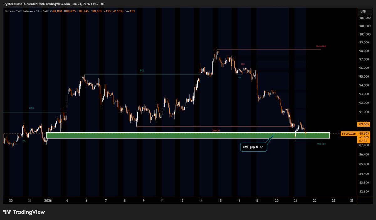Viewport: 376px width, 220px height.
Task: Select the Weak Low annotation label
Action: click(x=321, y=144)
